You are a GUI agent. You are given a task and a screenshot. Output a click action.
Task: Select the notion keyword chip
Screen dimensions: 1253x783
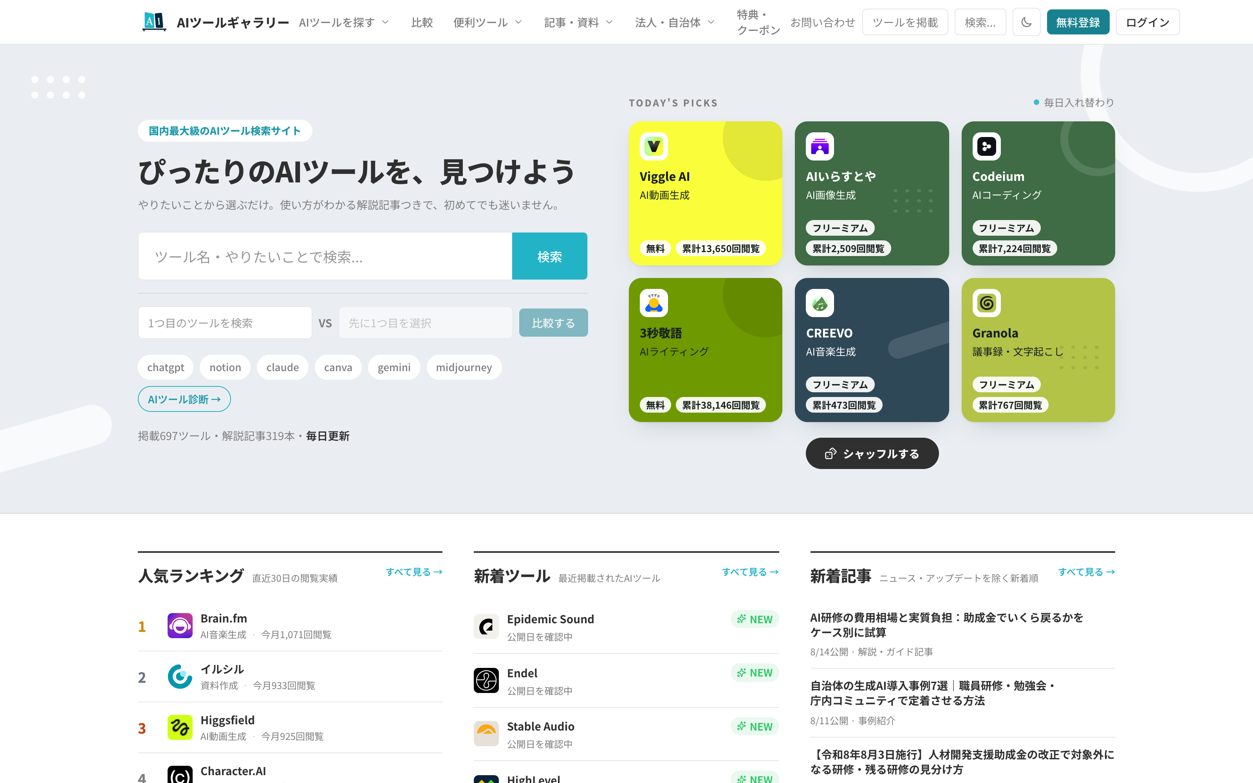click(225, 367)
